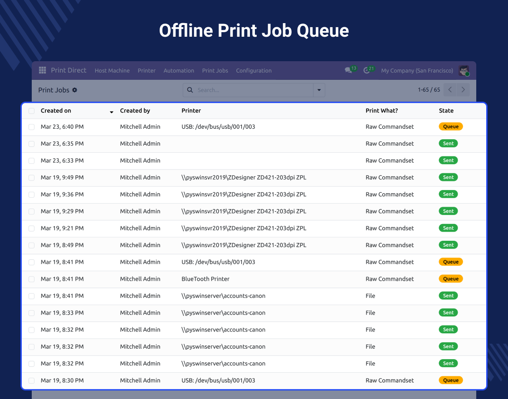The height and width of the screenshot is (399, 508).
Task: Click the orange Queue badge on first row
Action: point(450,127)
